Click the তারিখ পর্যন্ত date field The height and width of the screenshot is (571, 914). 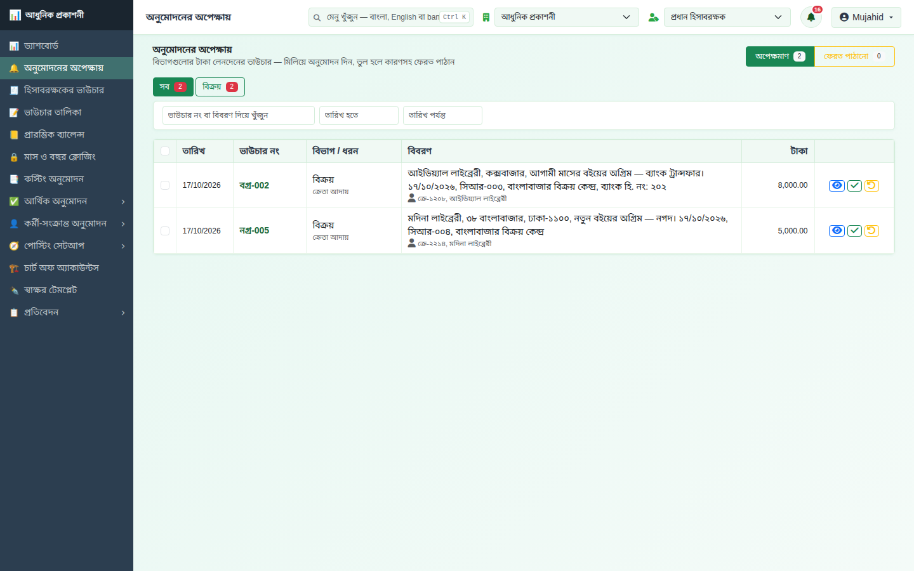[x=442, y=115]
